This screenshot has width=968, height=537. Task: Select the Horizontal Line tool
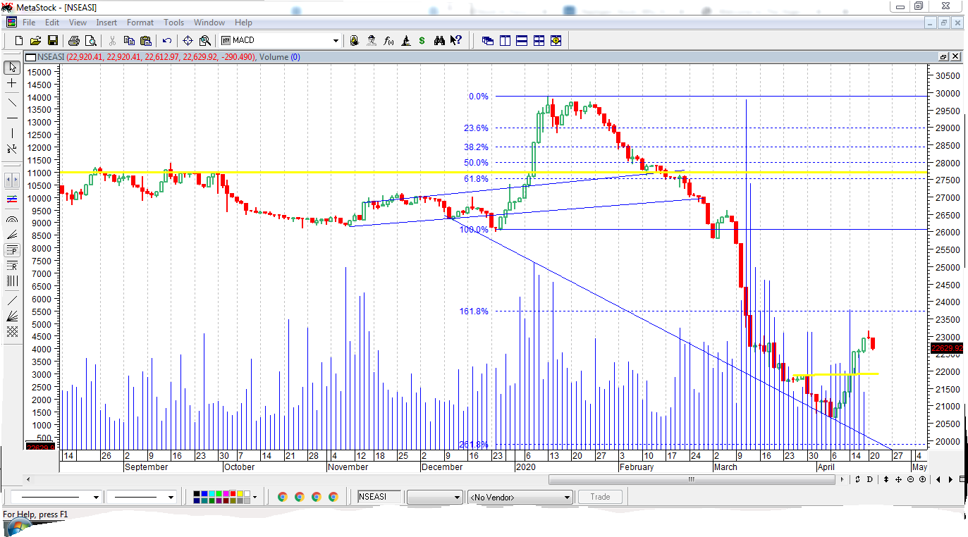(12, 118)
